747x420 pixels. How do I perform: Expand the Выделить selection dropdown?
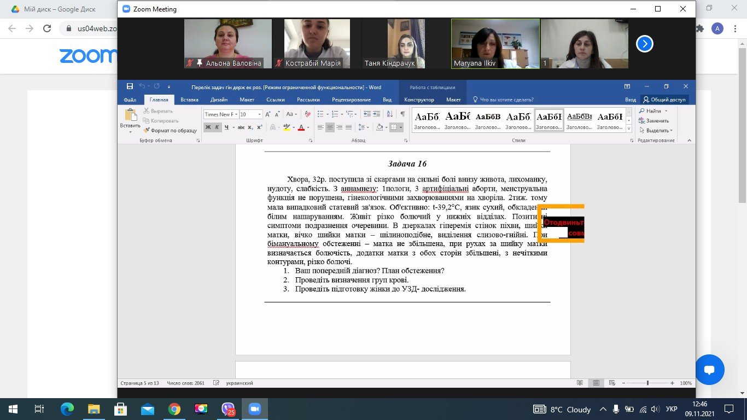[672, 131]
